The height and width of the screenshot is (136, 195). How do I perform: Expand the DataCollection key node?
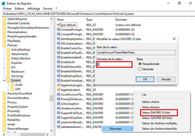point(4,59)
